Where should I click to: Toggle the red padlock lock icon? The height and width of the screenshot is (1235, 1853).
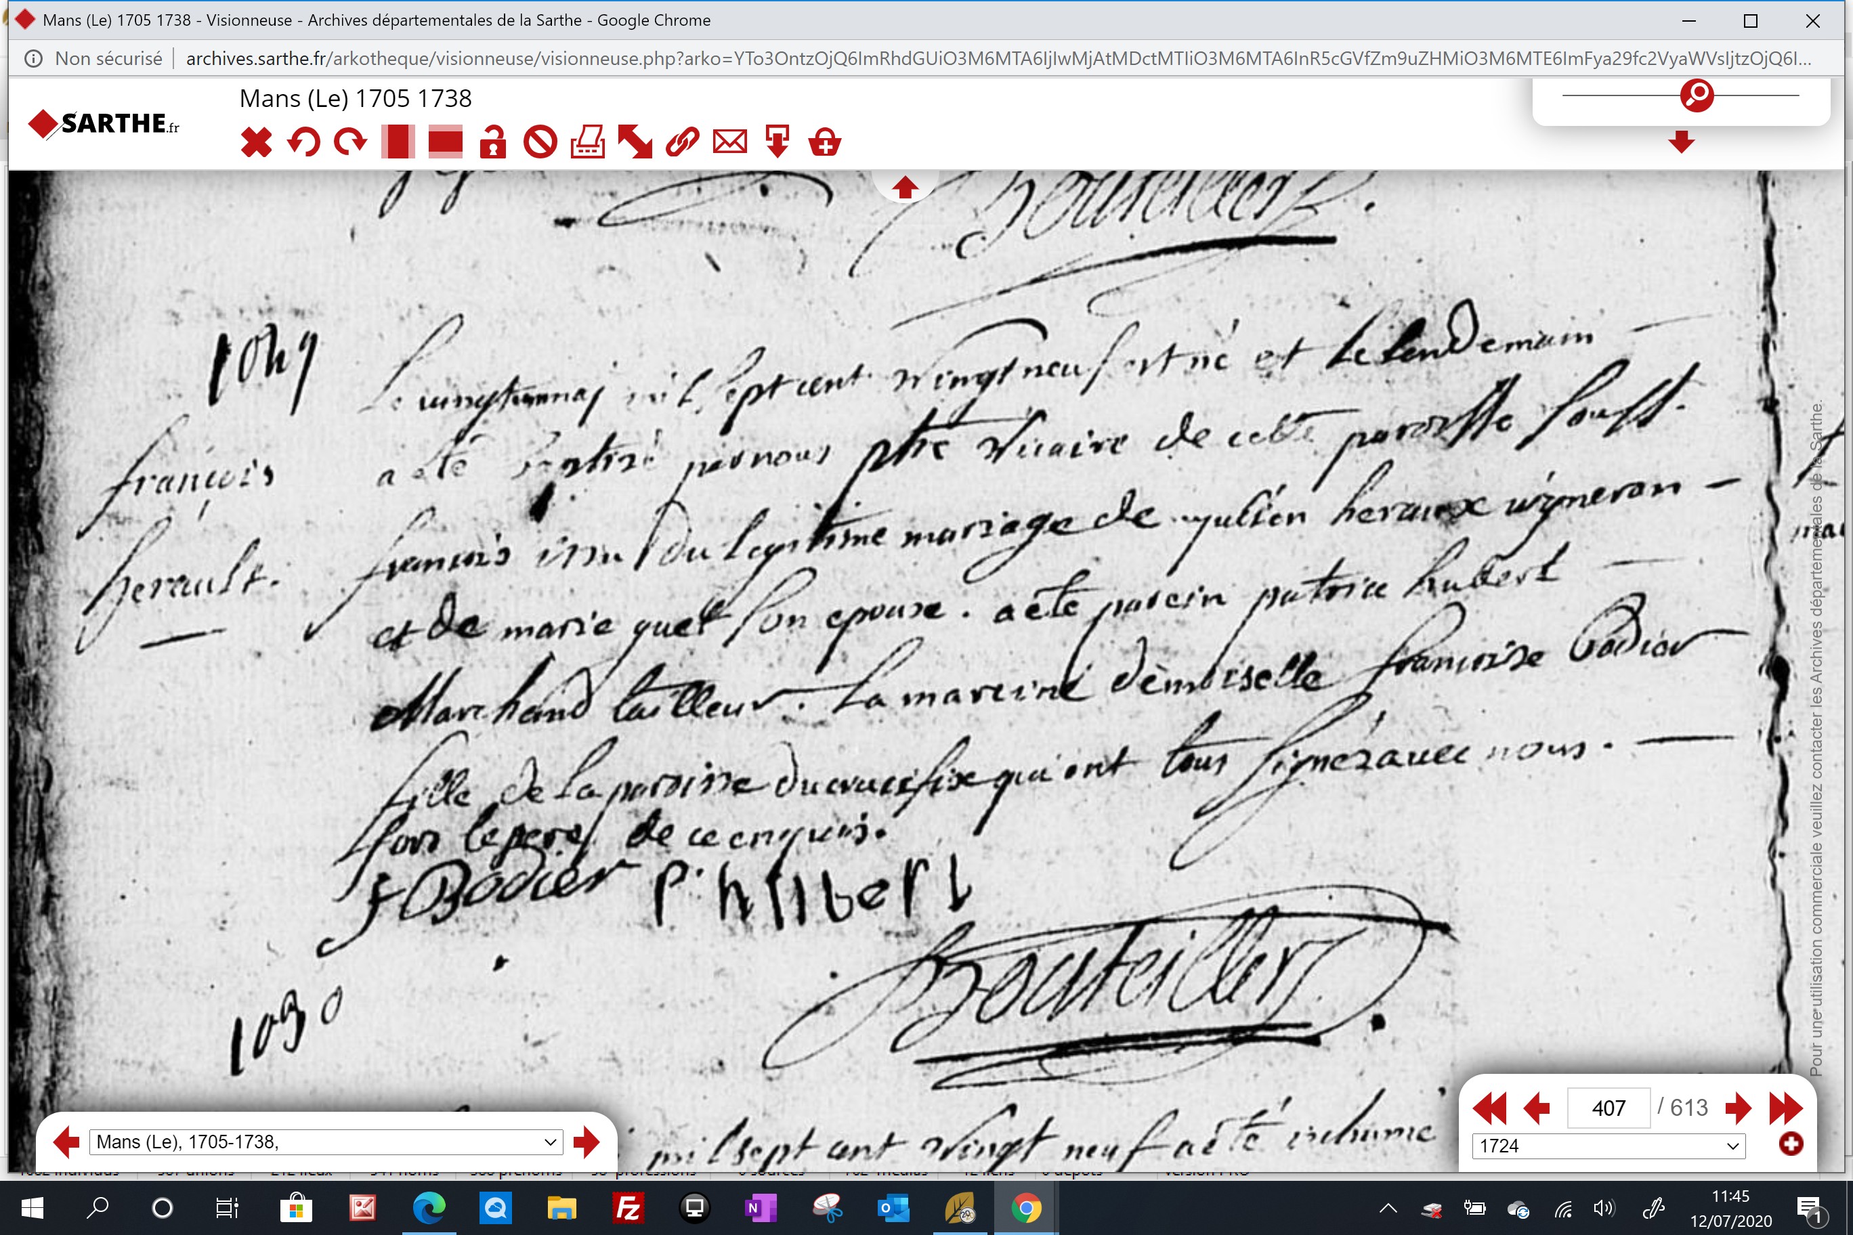(493, 143)
